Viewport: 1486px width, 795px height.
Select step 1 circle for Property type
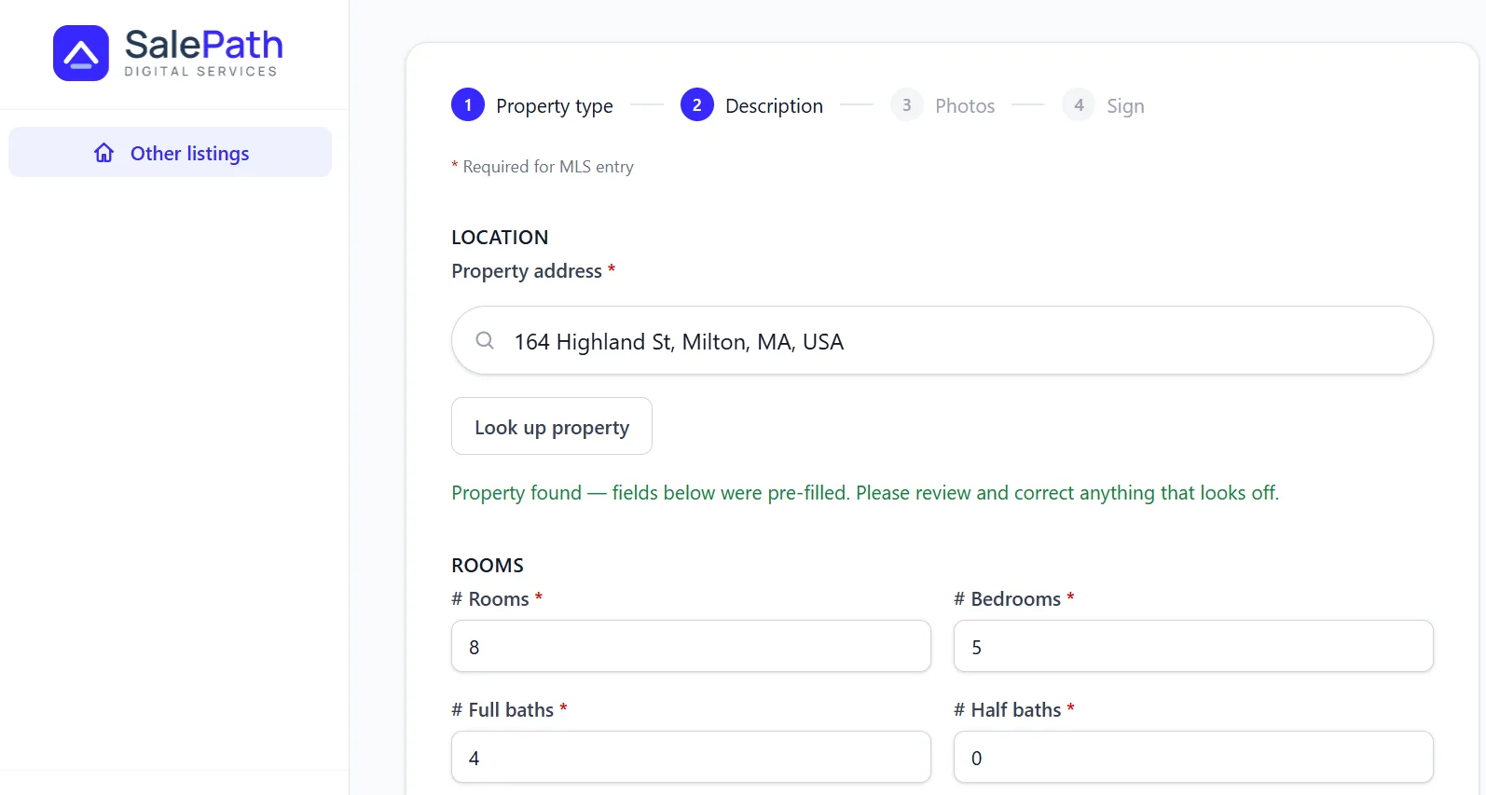coord(468,105)
